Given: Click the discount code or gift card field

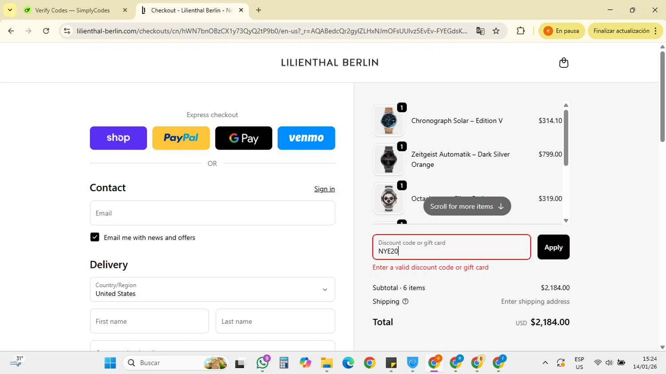Looking at the screenshot, I should (x=452, y=247).
